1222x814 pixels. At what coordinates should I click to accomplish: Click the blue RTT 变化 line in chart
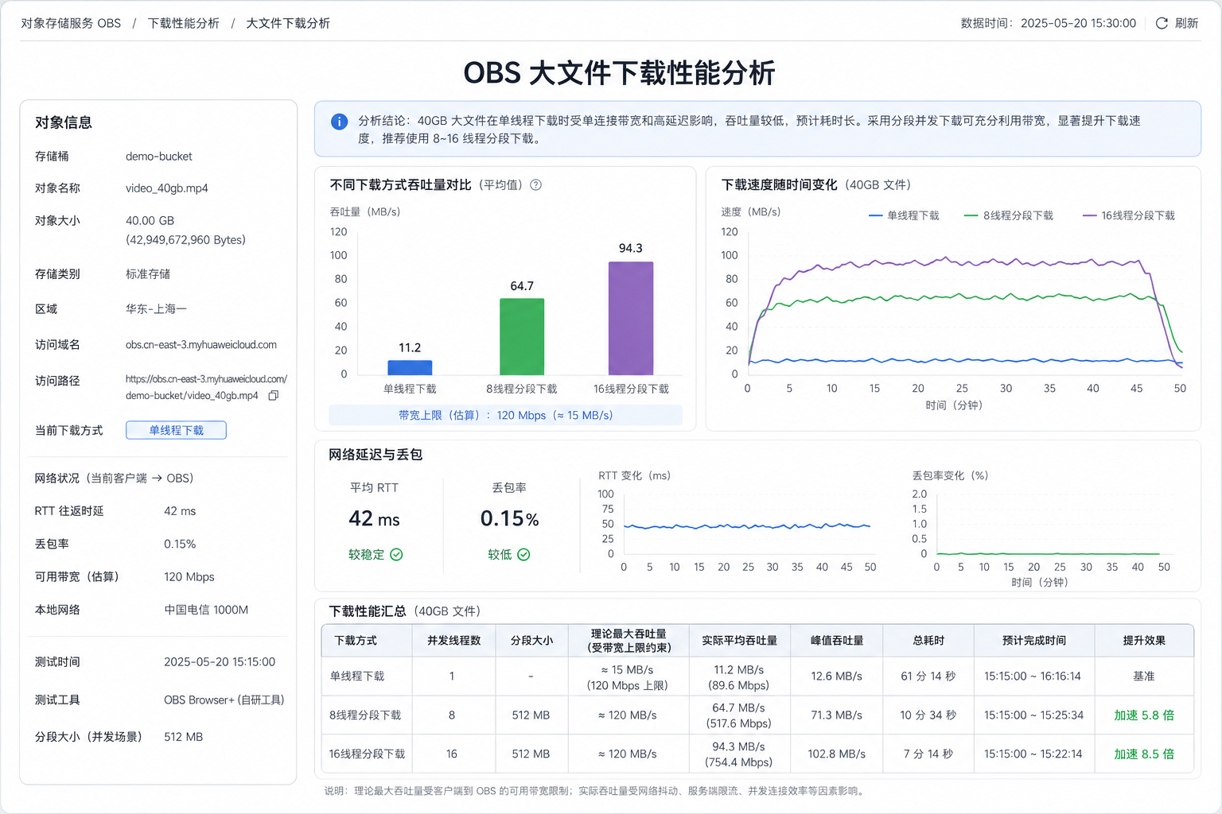[x=748, y=525]
